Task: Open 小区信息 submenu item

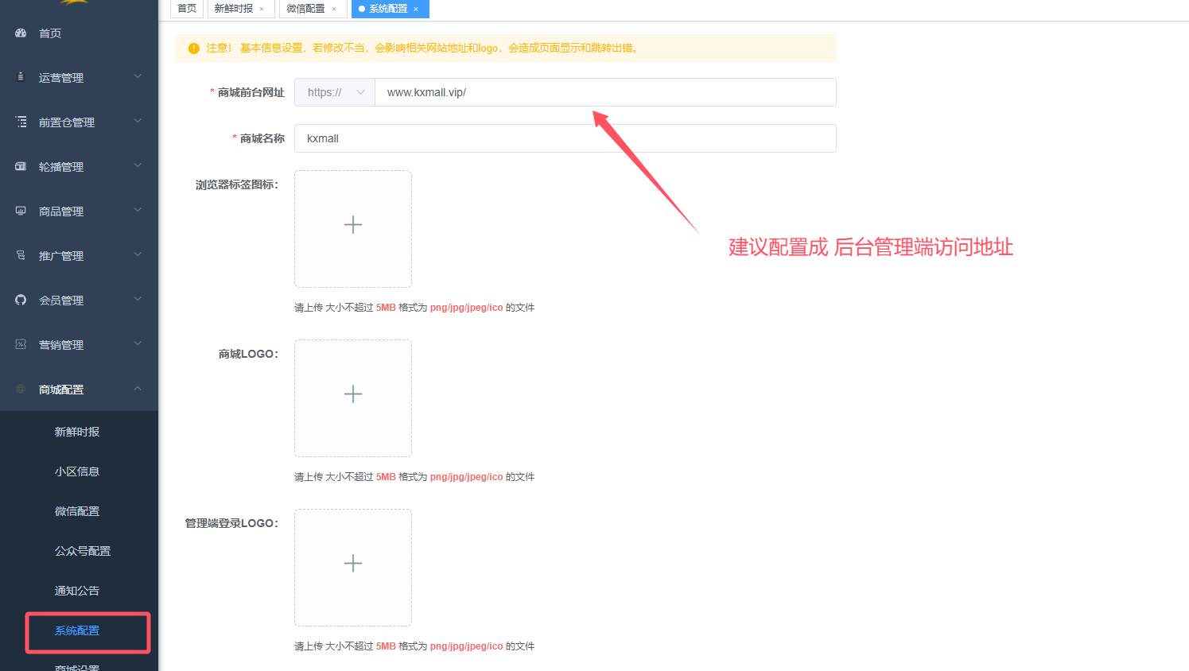Action: pos(77,471)
